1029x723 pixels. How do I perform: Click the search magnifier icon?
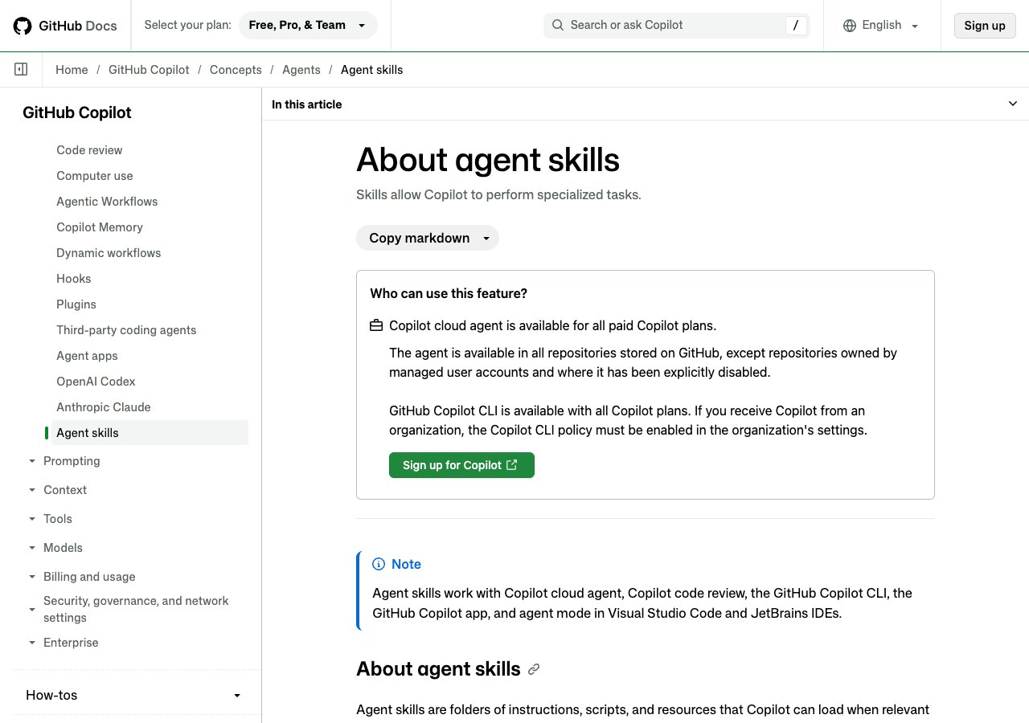(558, 25)
